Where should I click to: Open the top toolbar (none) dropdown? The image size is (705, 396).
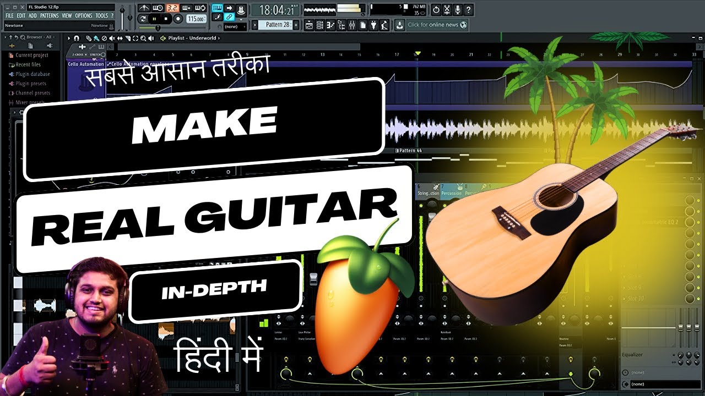click(235, 26)
